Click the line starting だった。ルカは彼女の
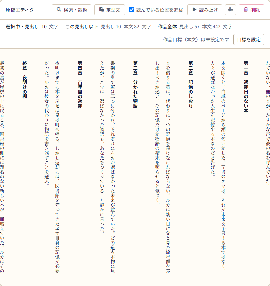The image size is (270, 286). pyautogui.click(x=47, y=124)
